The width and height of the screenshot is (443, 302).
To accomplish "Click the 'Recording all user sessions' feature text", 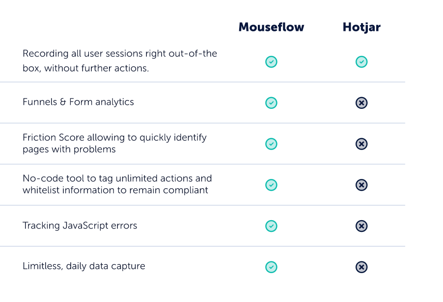I will point(120,61).
